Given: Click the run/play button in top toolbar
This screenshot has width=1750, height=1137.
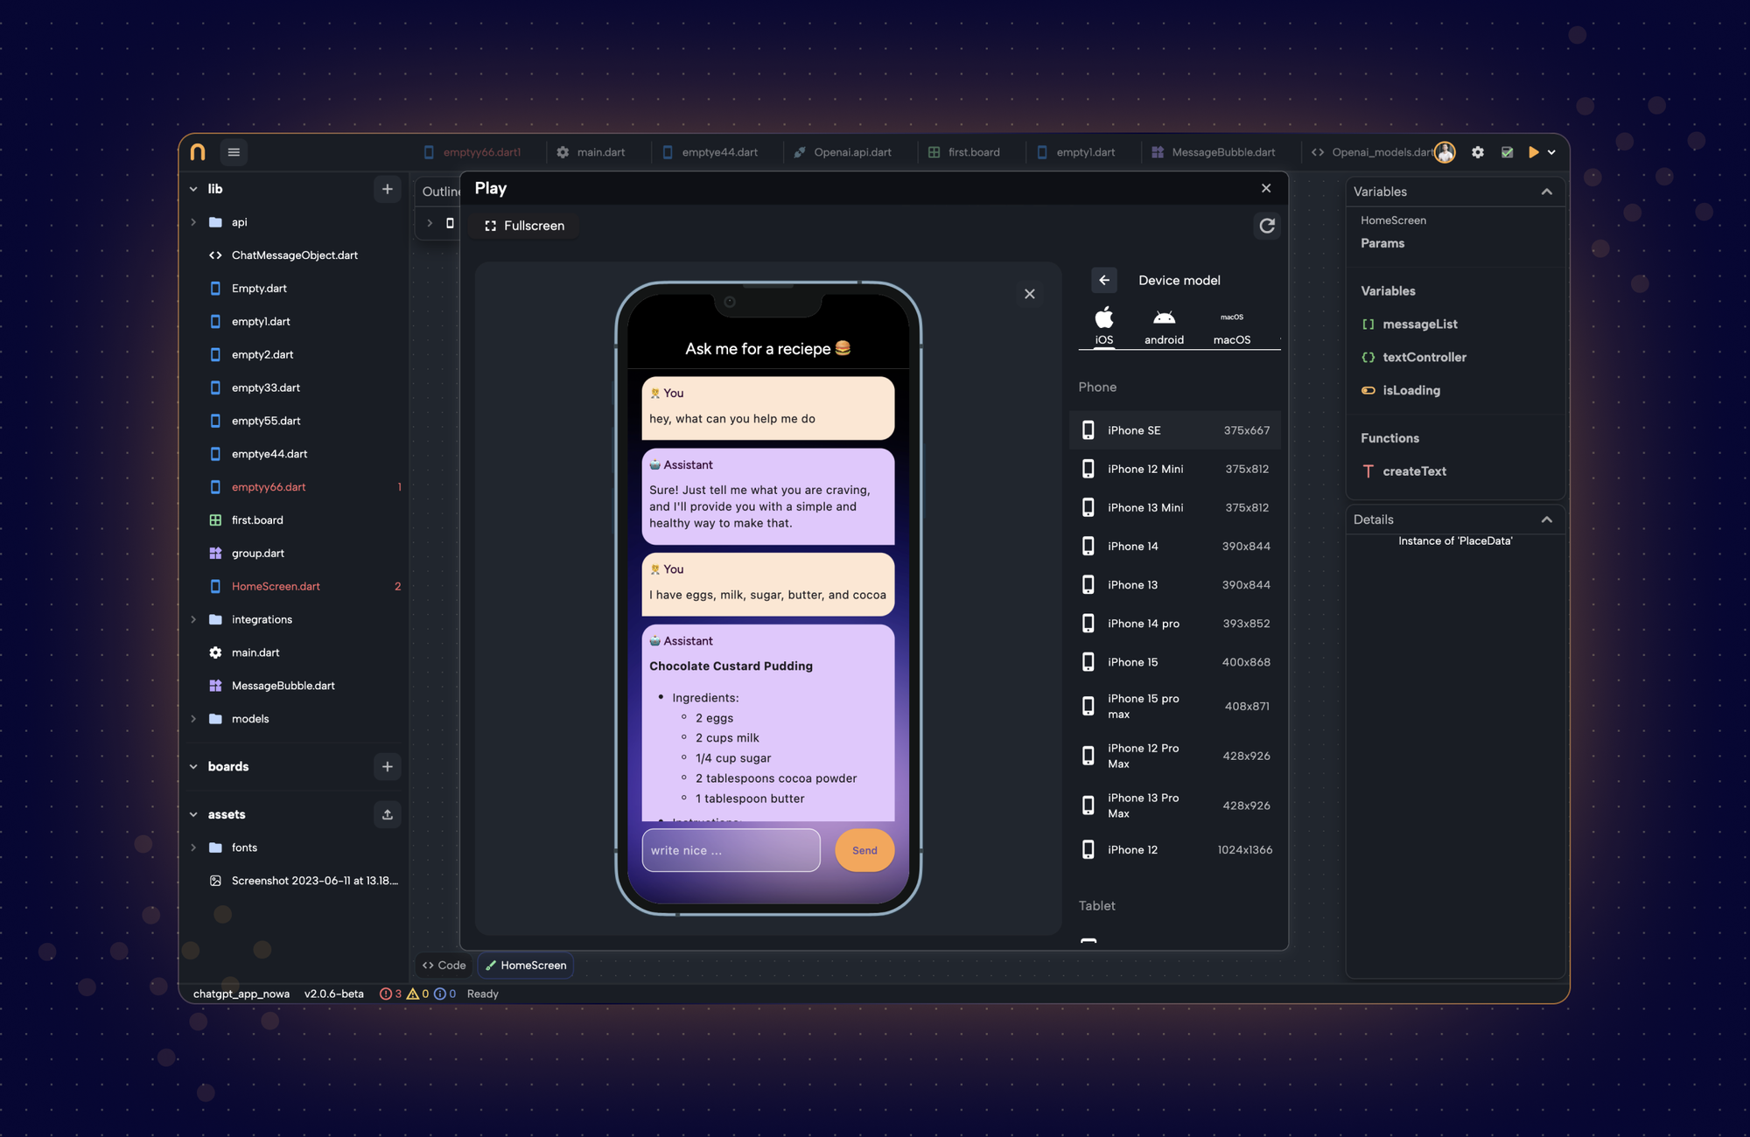Looking at the screenshot, I should tap(1532, 153).
